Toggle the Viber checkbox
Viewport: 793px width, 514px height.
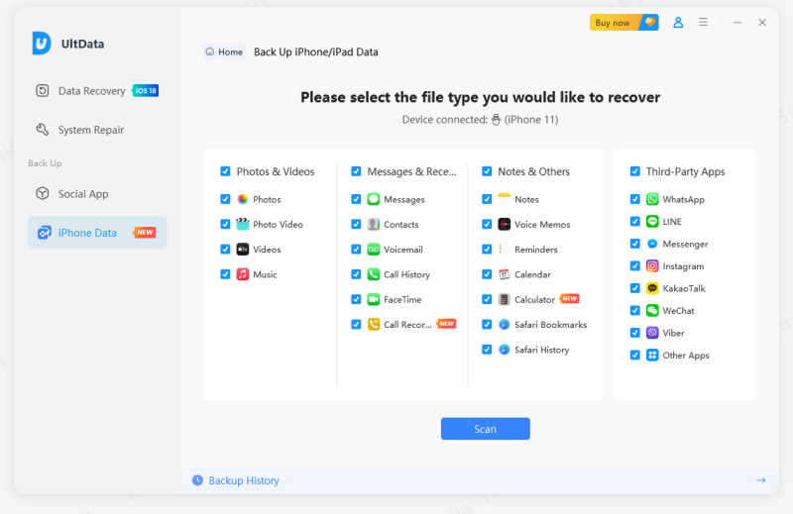coord(635,333)
